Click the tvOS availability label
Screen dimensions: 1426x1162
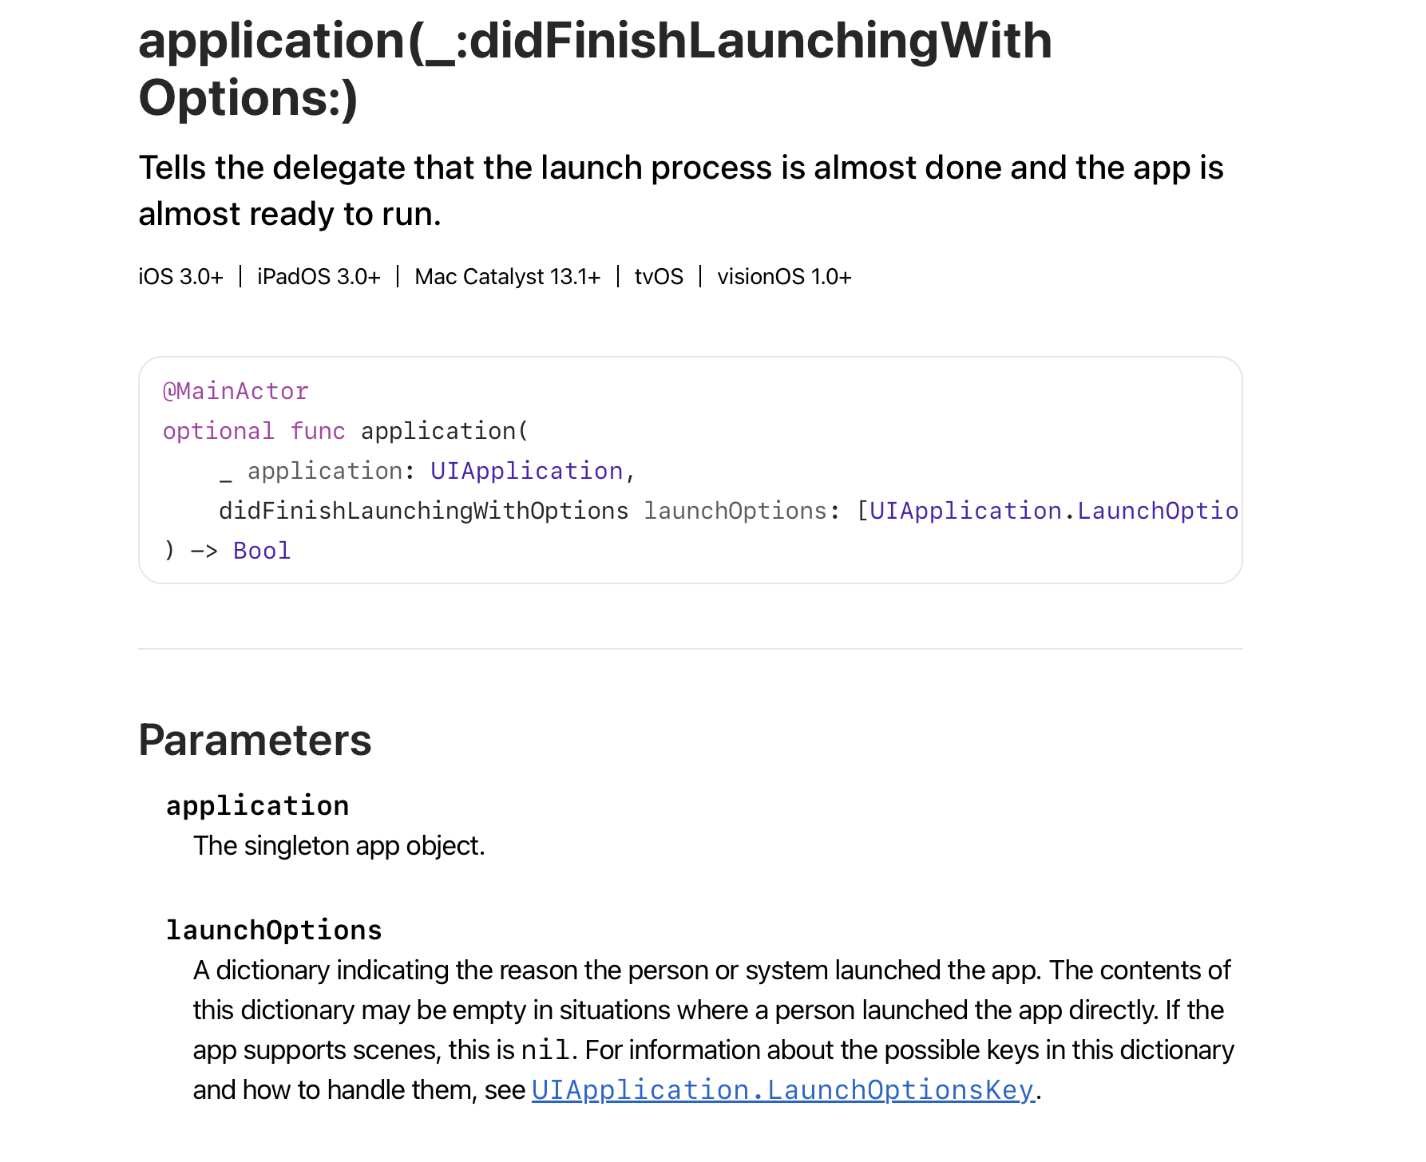[x=659, y=277]
